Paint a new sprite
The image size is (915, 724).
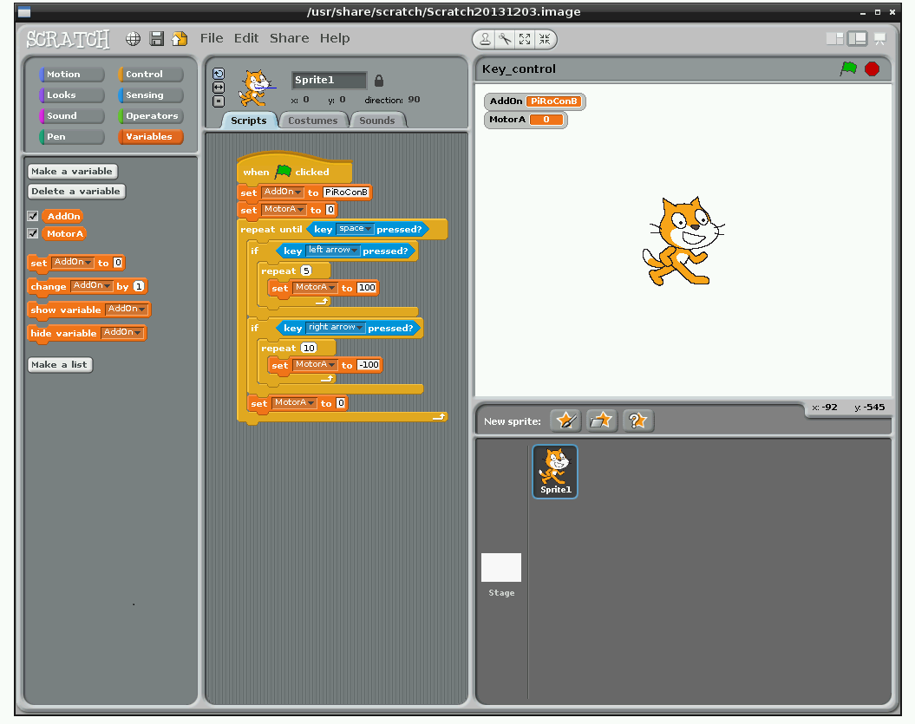point(565,421)
